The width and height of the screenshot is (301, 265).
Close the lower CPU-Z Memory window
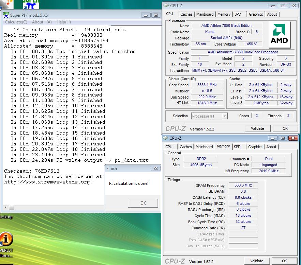(293, 138)
